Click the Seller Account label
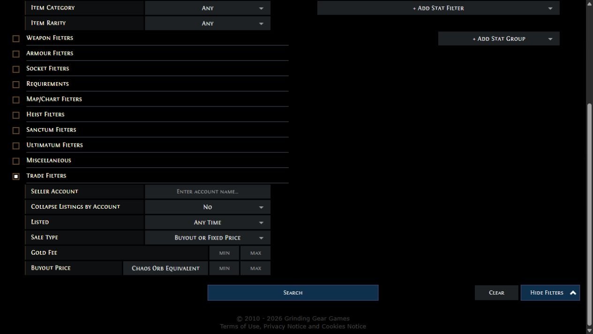 54,191
